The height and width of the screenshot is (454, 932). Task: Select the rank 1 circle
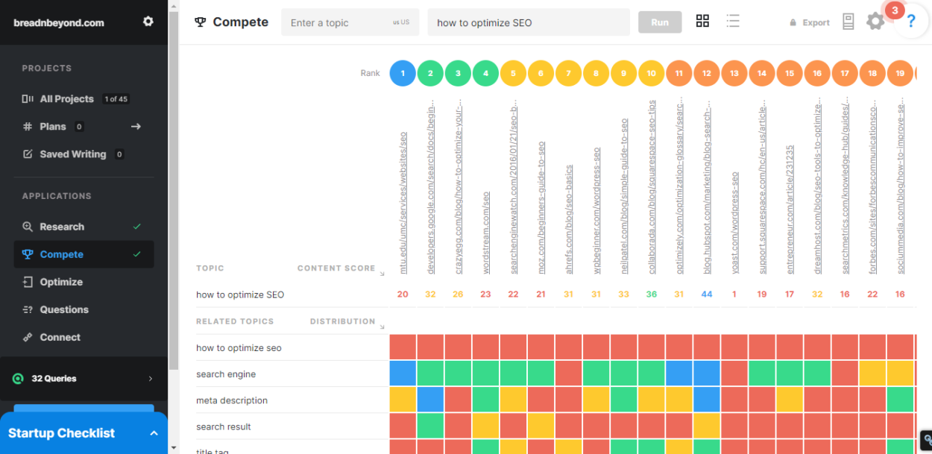403,73
